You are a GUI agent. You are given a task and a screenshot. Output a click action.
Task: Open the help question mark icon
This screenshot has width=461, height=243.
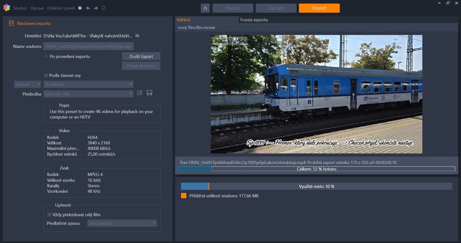(80, 8)
